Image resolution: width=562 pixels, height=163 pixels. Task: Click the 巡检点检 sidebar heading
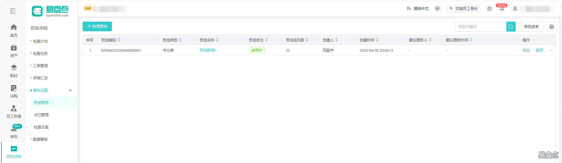tap(39, 28)
